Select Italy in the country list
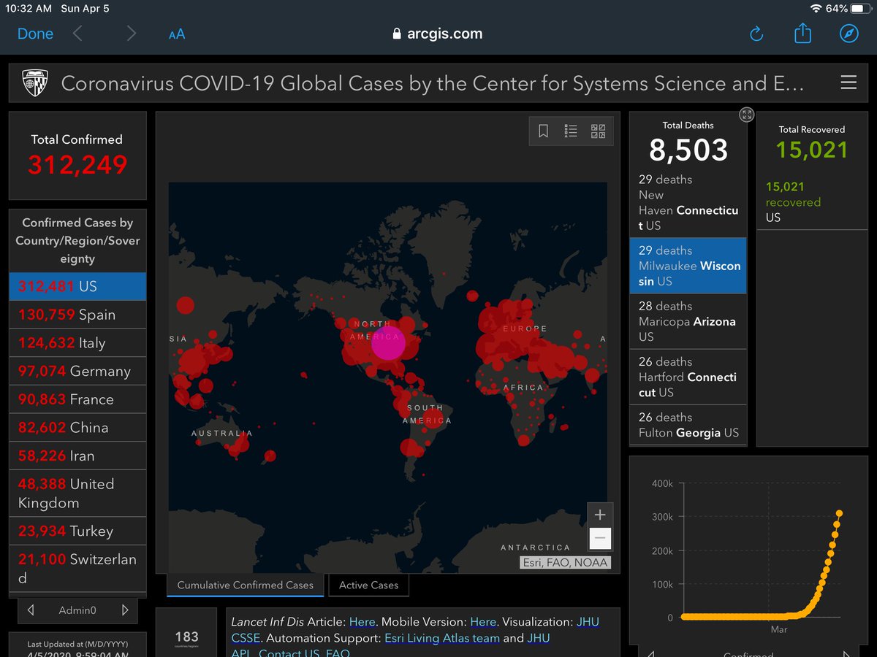877x657 pixels. pyautogui.click(x=77, y=343)
